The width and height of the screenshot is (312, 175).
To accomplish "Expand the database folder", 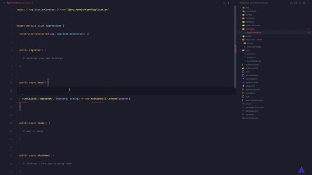I will (250, 22).
